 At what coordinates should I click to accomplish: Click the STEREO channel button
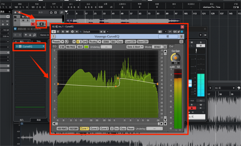point(106,42)
